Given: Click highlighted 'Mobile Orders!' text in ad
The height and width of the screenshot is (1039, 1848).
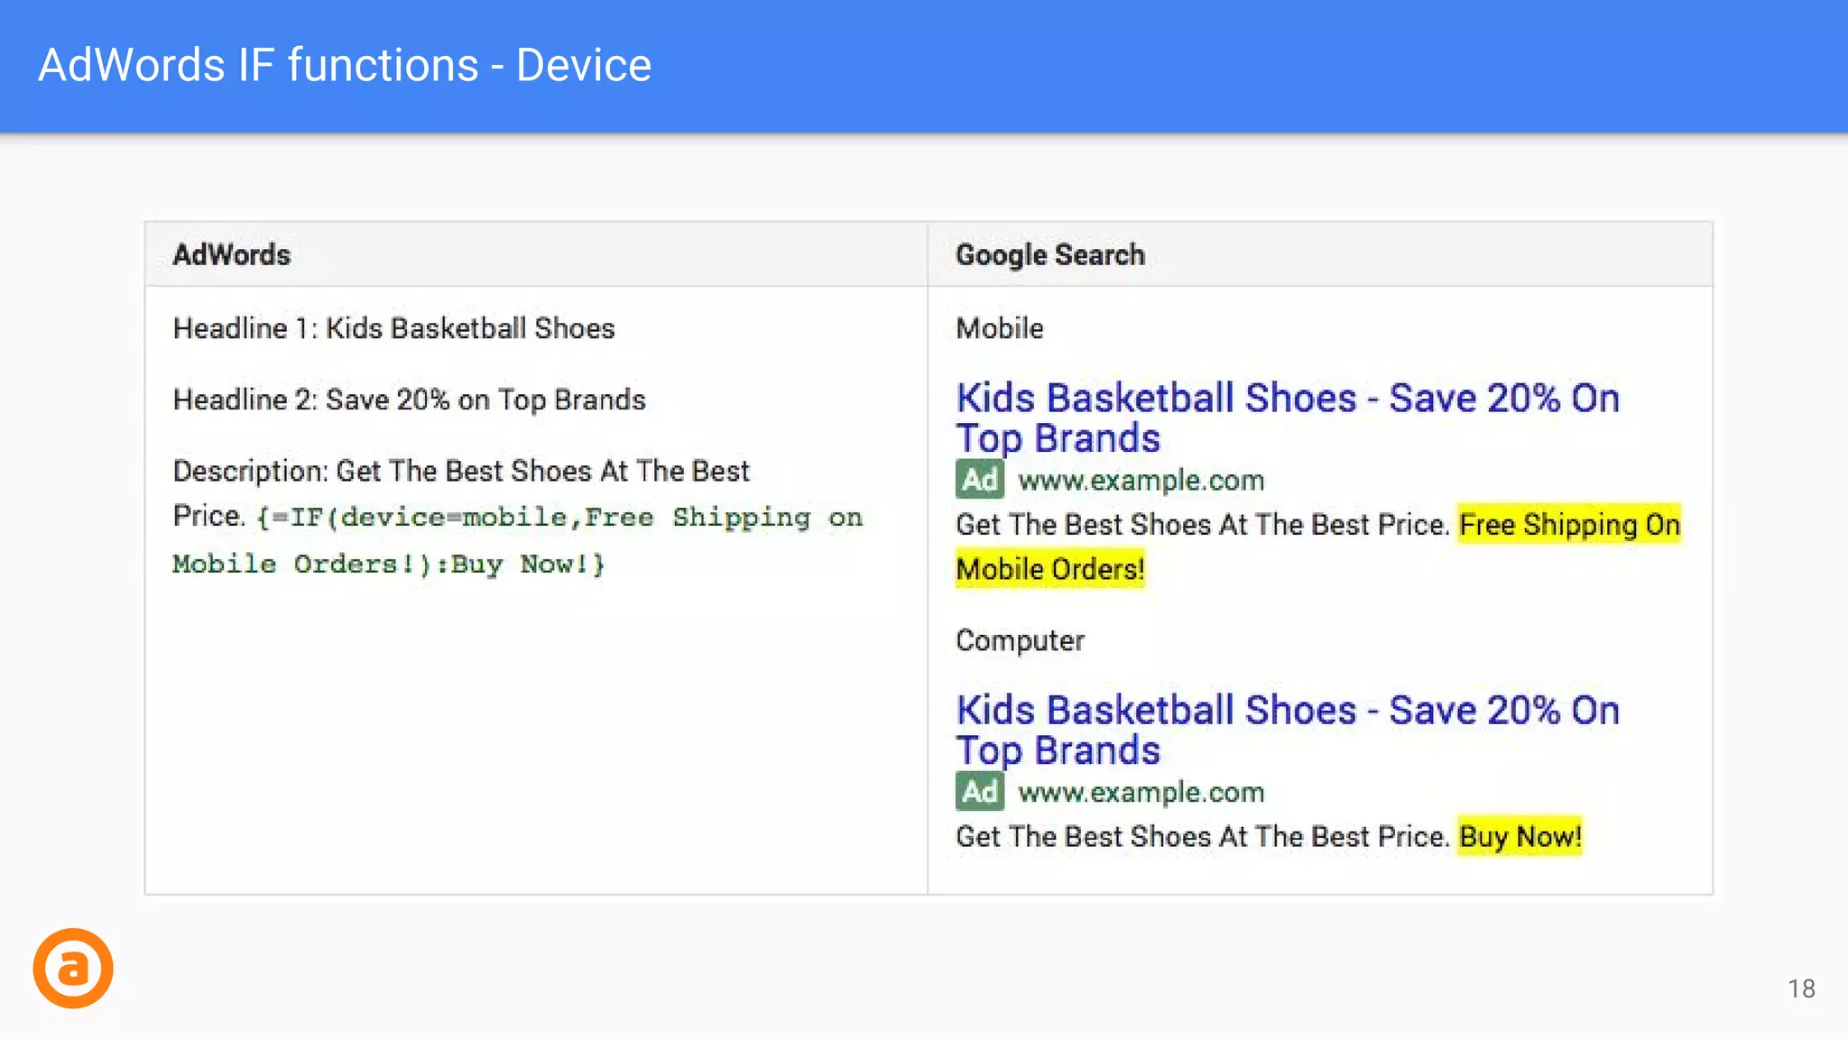Looking at the screenshot, I should click(x=1050, y=570).
